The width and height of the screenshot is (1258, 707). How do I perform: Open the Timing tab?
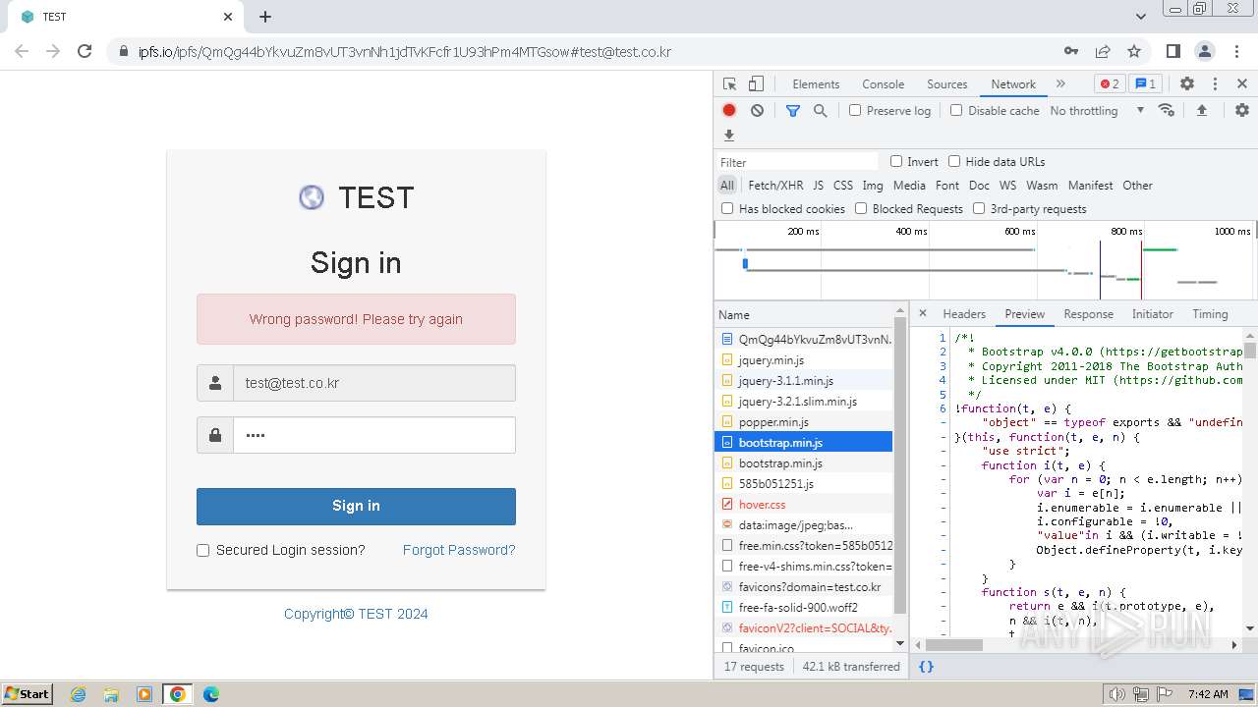(1210, 314)
